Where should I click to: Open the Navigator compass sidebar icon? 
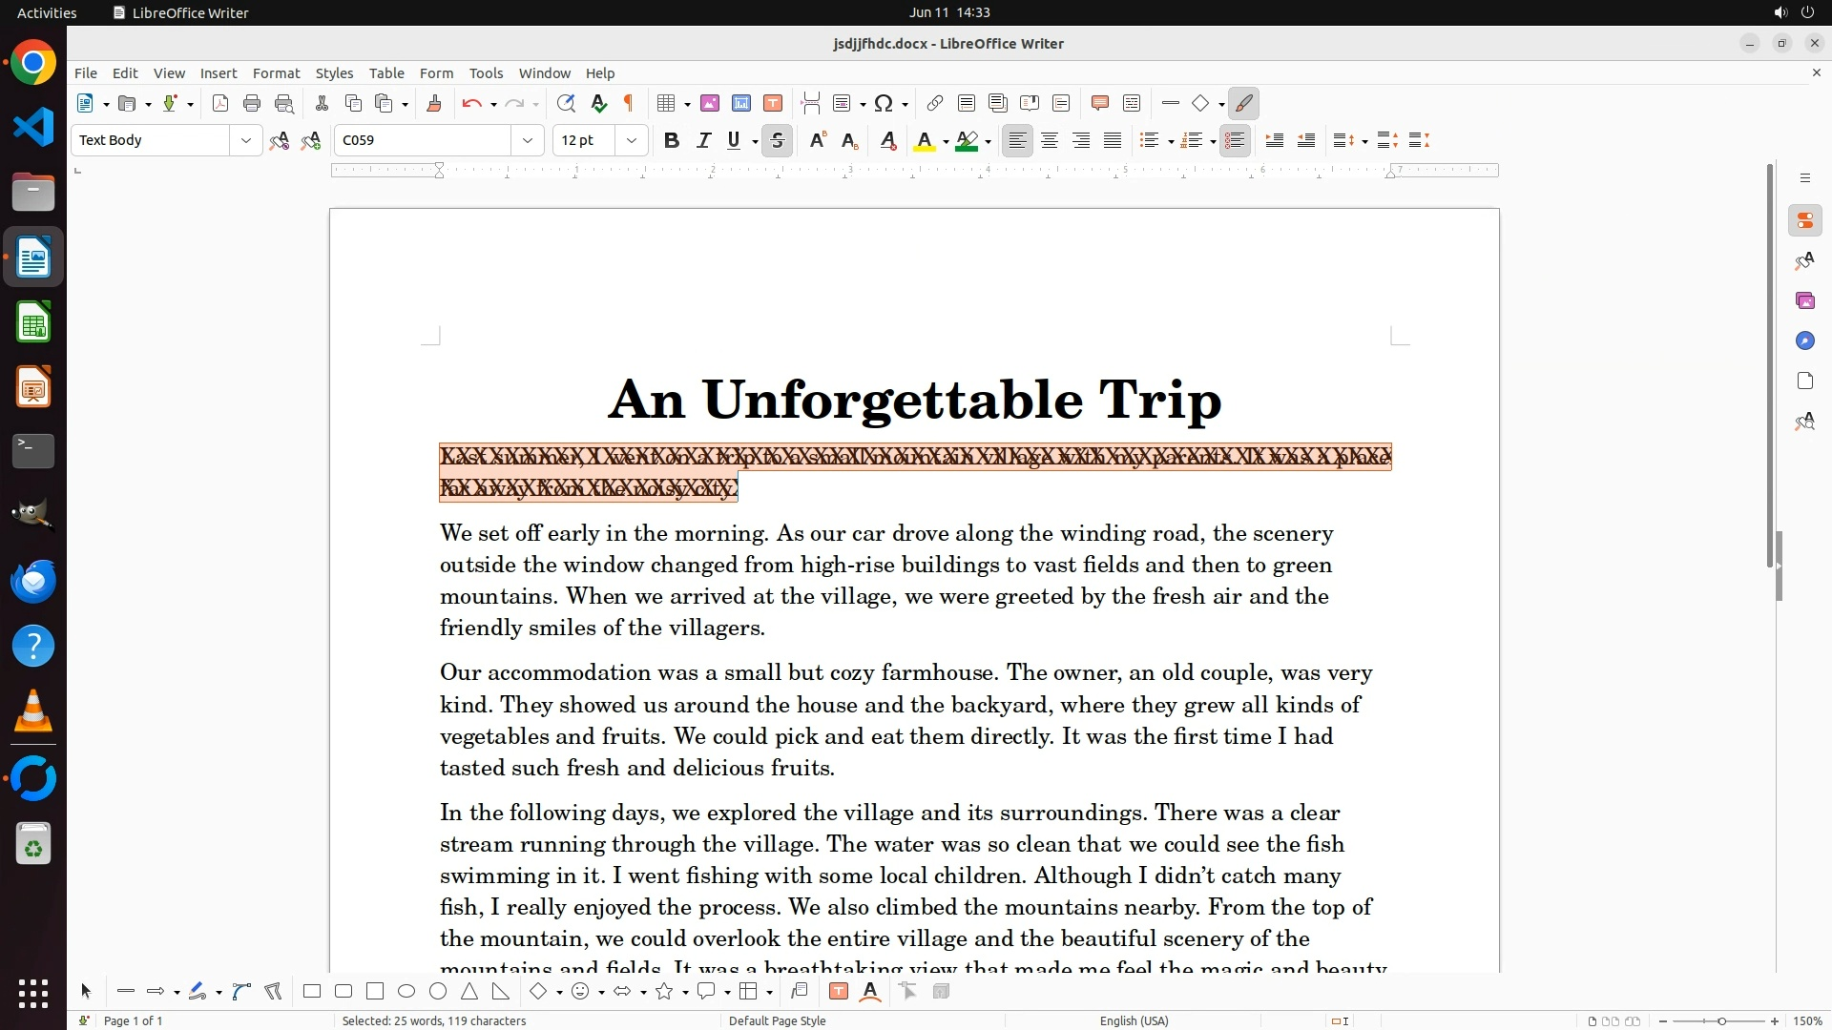[x=1804, y=341]
